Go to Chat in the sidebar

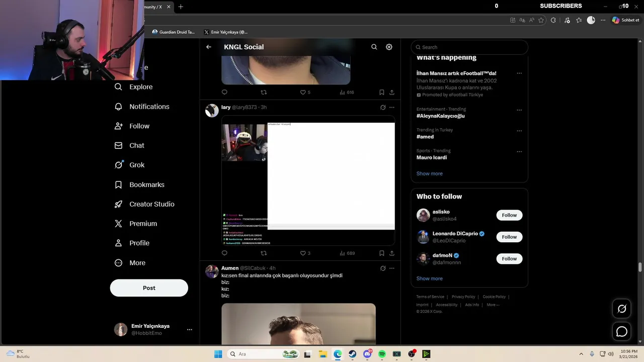pos(130,145)
